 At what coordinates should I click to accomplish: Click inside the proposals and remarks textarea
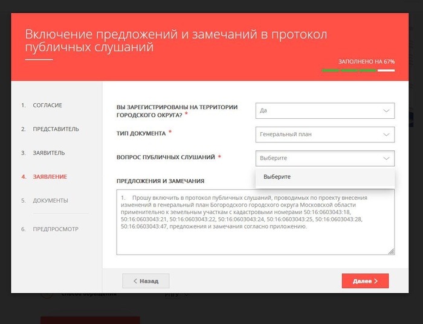(255, 222)
